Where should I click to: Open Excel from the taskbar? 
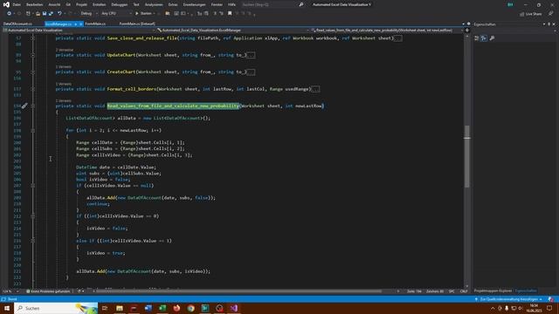point(162,308)
